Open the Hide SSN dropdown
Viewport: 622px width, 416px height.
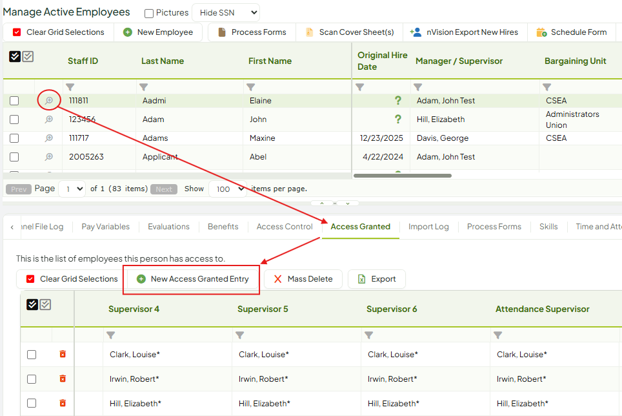coord(226,13)
